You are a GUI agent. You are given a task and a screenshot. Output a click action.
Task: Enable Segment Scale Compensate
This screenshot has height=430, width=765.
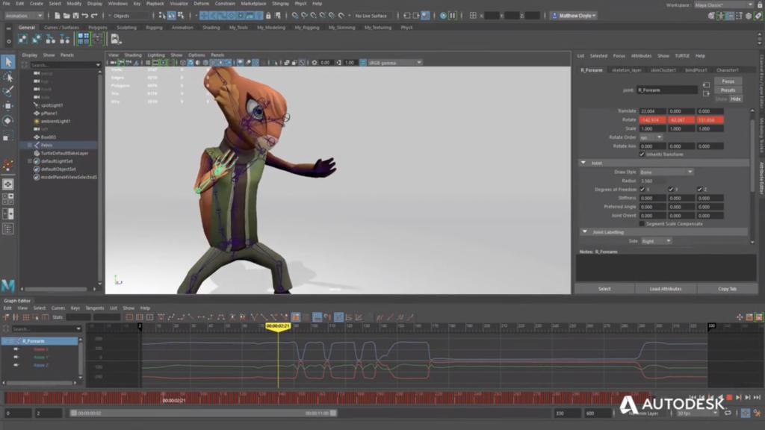coord(641,223)
